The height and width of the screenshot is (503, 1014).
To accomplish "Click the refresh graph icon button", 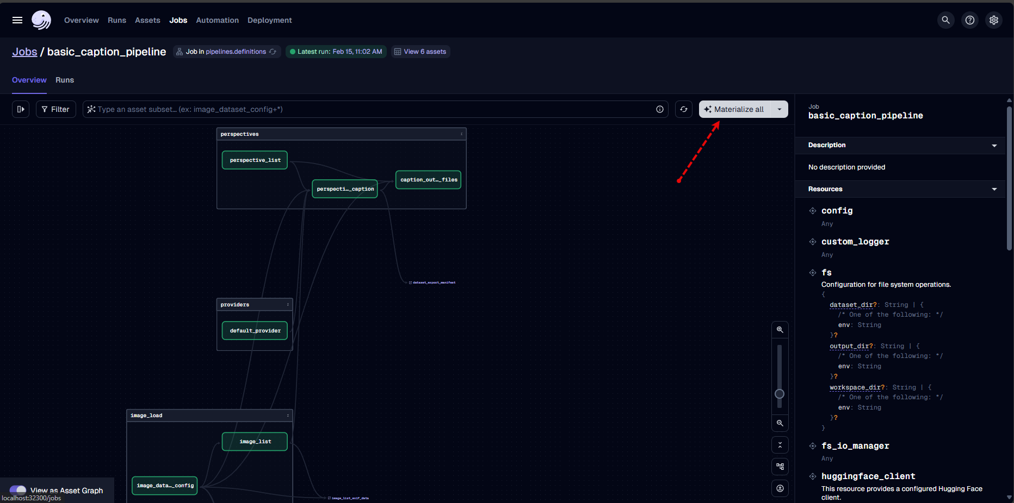I will [684, 109].
